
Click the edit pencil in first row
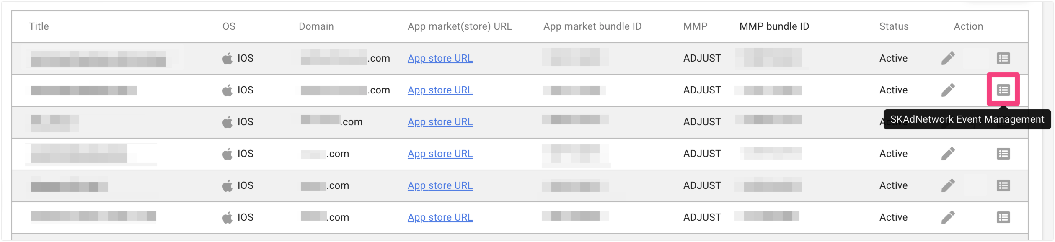point(948,58)
